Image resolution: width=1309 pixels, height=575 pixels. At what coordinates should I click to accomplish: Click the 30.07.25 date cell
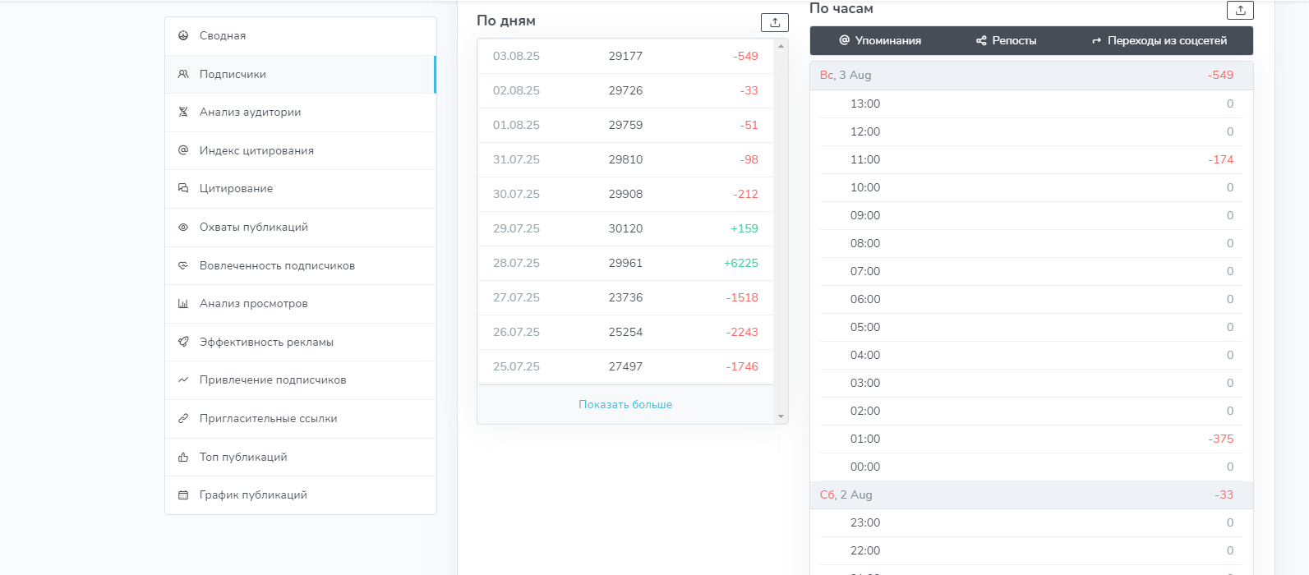pos(516,194)
